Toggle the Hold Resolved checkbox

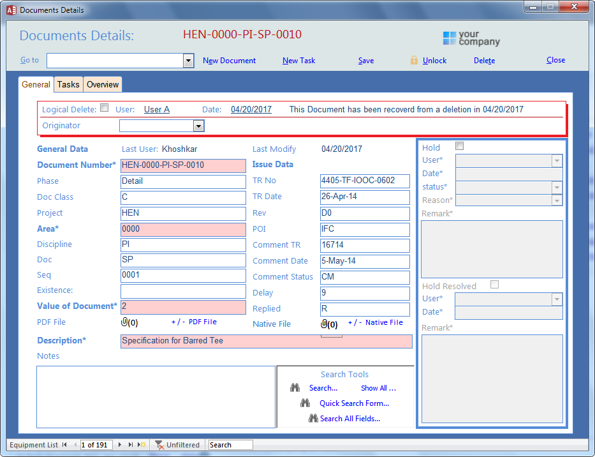coord(494,285)
